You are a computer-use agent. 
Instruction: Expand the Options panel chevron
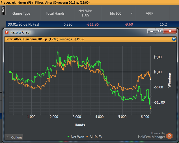8,137
